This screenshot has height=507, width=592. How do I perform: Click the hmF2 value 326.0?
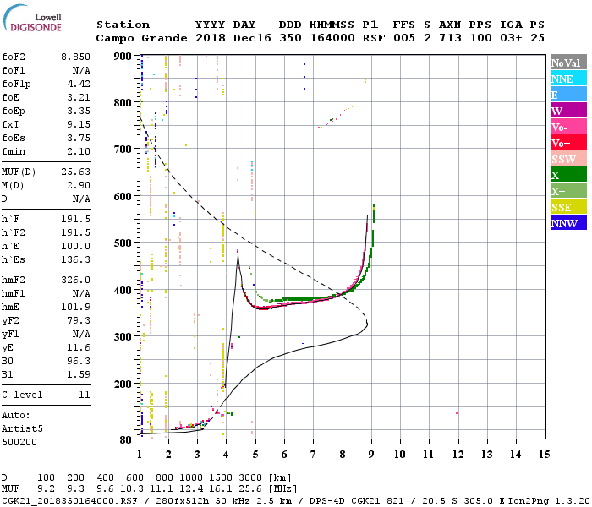[76, 281]
